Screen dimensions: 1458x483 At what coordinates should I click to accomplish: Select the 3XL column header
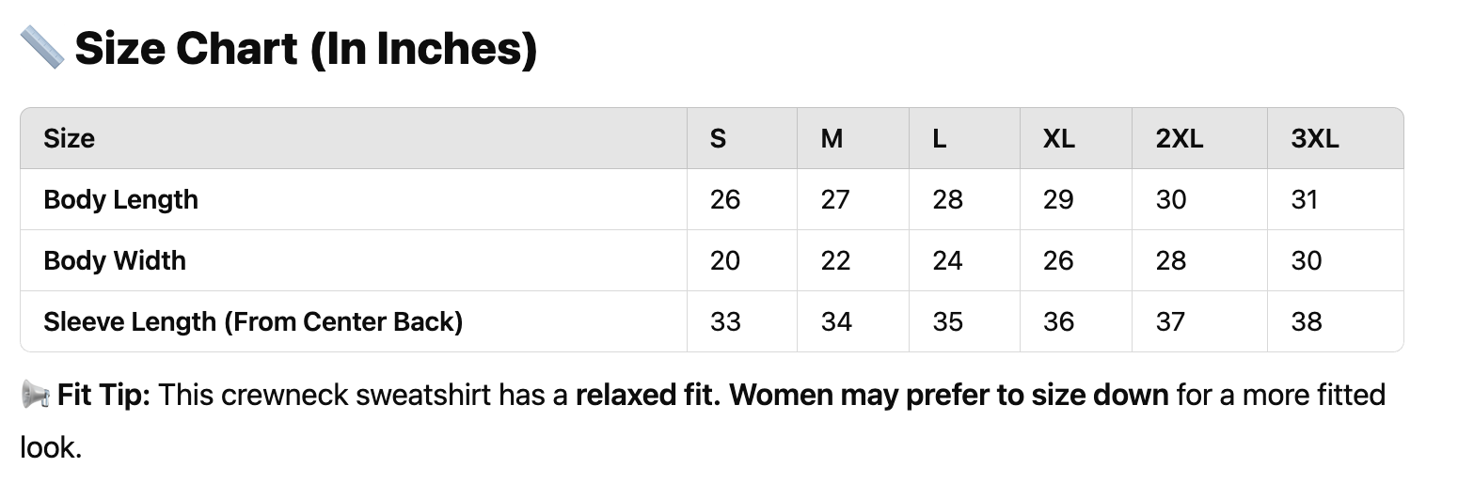pyautogui.click(x=1315, y=139)
